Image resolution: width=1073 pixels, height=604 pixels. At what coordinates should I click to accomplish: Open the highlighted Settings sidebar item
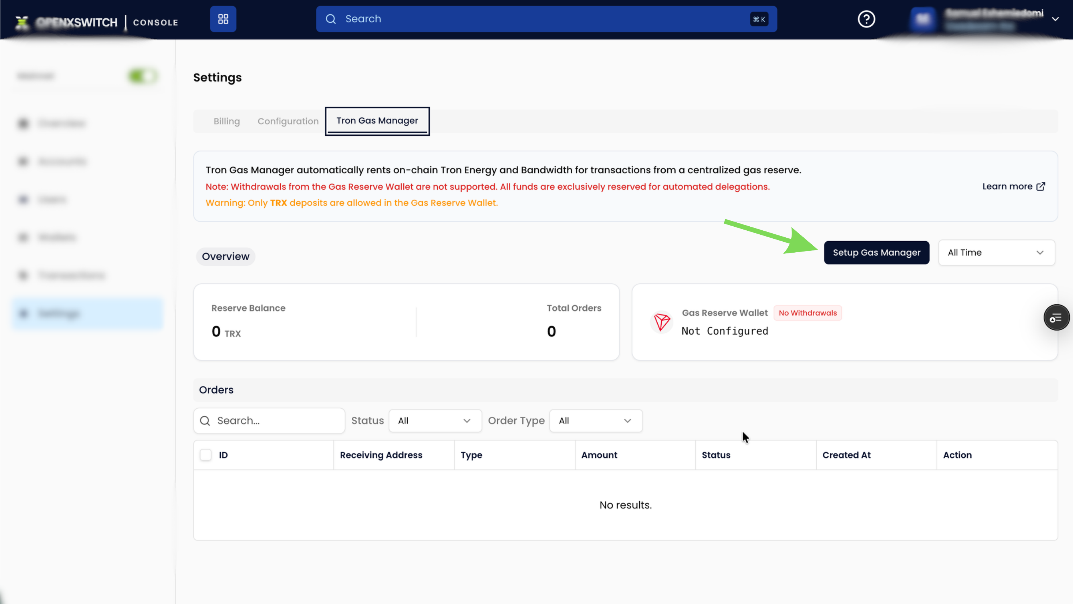click(87, 313)
